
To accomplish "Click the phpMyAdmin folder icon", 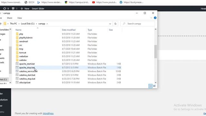I will point(17,38).
